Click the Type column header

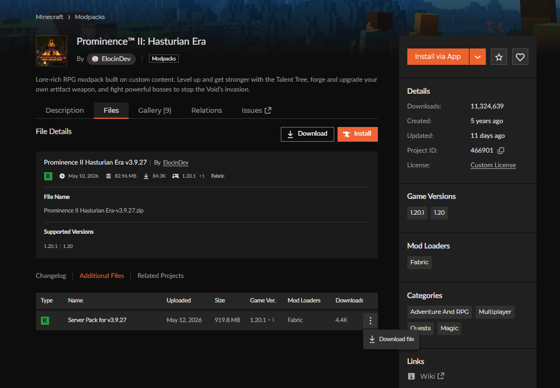coord(47,301)
